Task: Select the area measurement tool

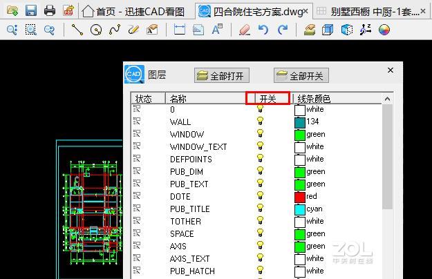Action: point(198,30)
